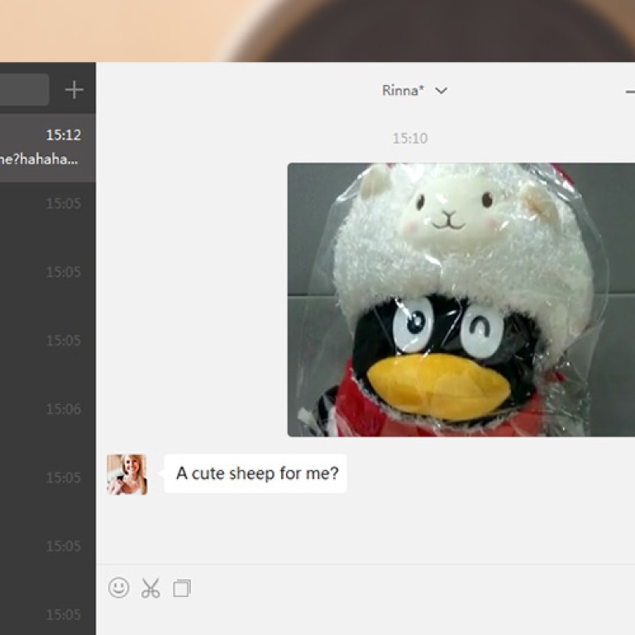Open the plush penguin sheep photo message
Viewport: 635px width, 635px height.
pyautogui.click(x=461, y=299)
